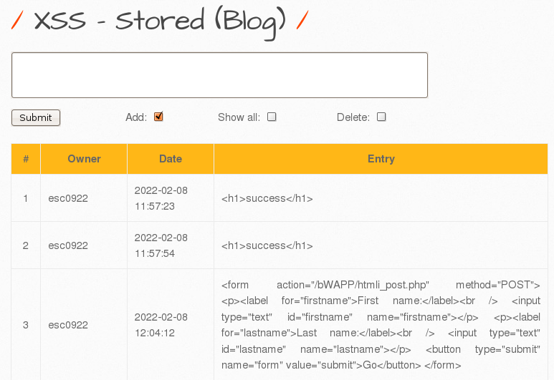This screenshot has height=380, width=554.
Task: Click owner esc0922 in row 1
Action: pyautogui.click(x=68, y=198)
